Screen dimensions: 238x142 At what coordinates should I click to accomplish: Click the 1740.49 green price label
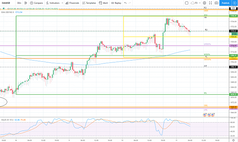tap(233, 16)
